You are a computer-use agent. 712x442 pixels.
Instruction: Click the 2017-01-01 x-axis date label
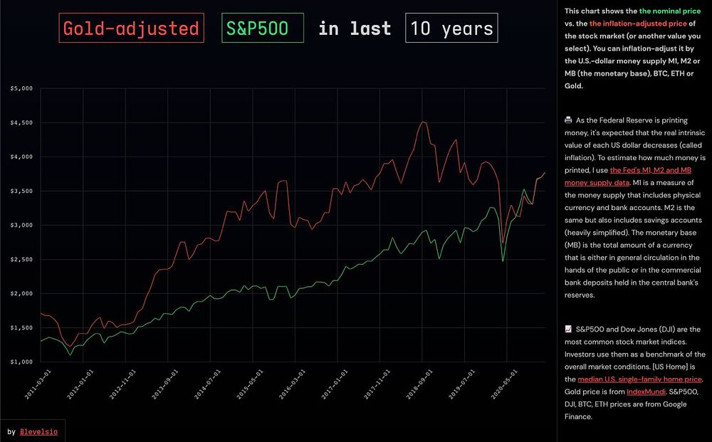(x=334, y=384)
